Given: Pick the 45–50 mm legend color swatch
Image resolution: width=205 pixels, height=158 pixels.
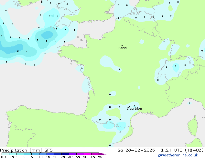Looking at the screenshot, I should click(95, 154).
